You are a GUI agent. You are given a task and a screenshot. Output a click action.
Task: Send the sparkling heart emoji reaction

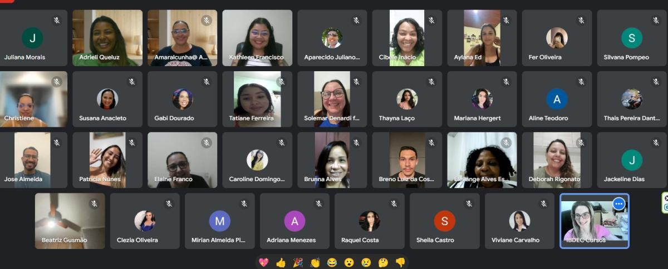point(264,262)
